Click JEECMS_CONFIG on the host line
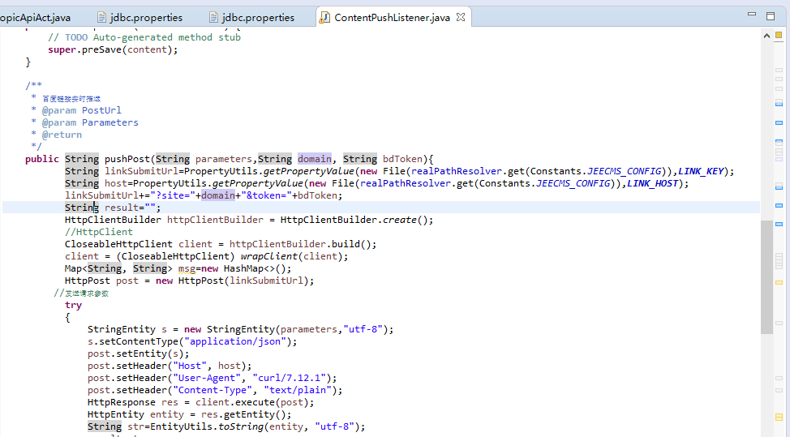790x437 pixels. [573, 183]
